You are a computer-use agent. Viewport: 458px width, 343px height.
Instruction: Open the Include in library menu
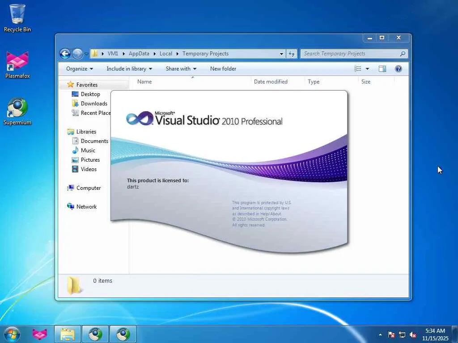click(x=129, y=69)
